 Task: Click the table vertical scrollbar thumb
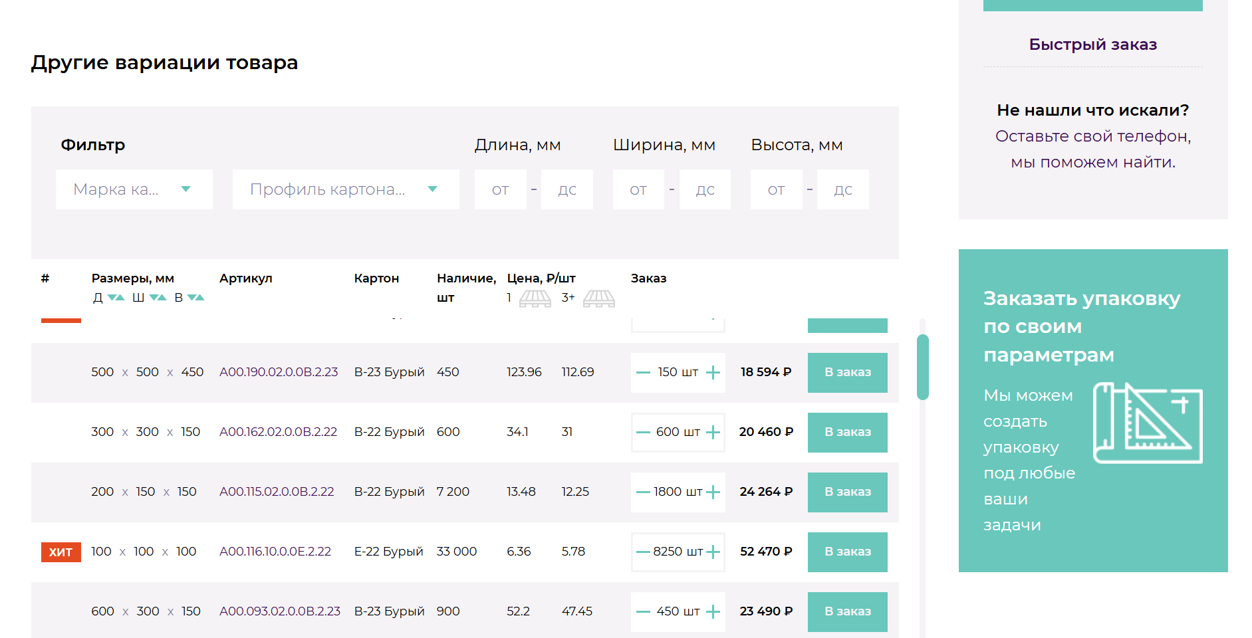tap(922, 367)
